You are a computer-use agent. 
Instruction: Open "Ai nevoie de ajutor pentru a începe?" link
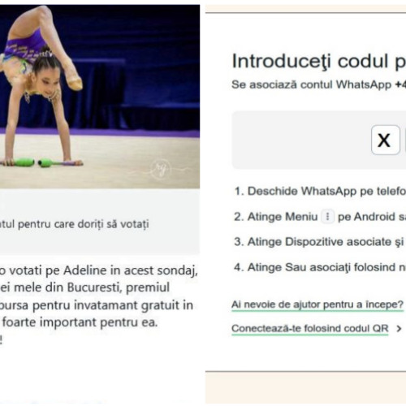[x=317, y=304]
